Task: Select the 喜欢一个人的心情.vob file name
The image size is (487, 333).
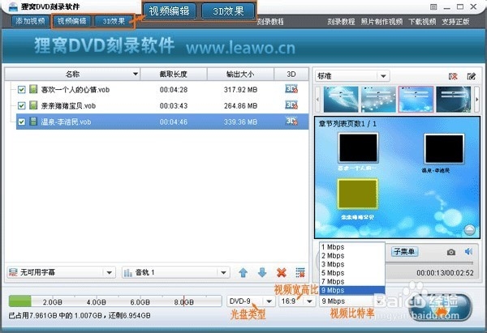Action: click(x=75, y=90)
